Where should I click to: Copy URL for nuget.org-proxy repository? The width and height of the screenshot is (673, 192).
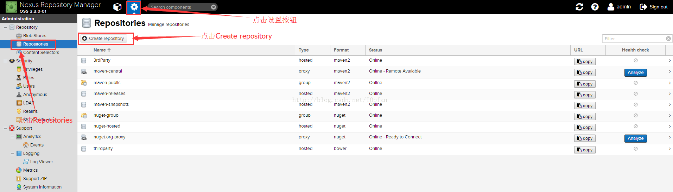585,138
